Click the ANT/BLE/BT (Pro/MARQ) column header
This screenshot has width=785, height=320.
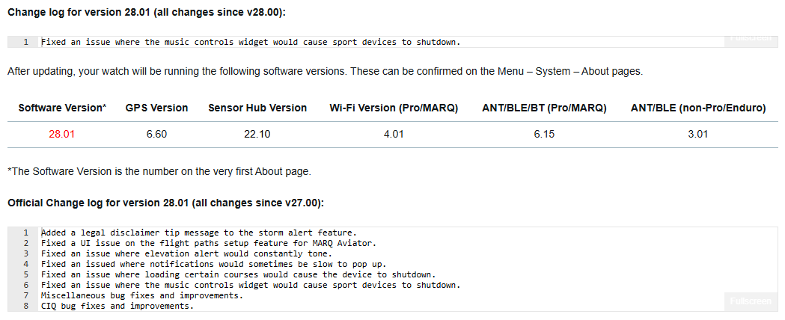click(x=544, y=108)
